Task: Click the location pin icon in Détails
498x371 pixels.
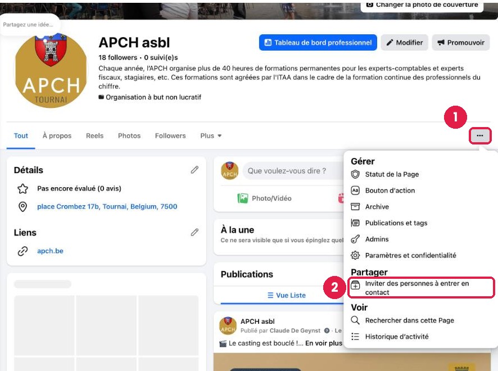Action: (x=22, y=207)
